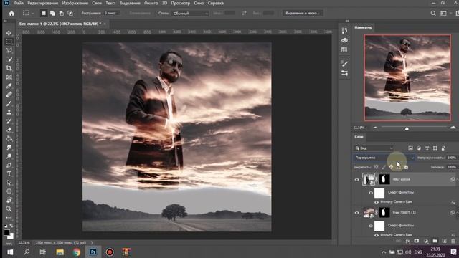
Task: Create a new group folder icon
Action: [435, 241]
